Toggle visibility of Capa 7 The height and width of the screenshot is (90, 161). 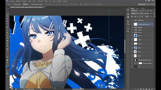tap(132, 52)
